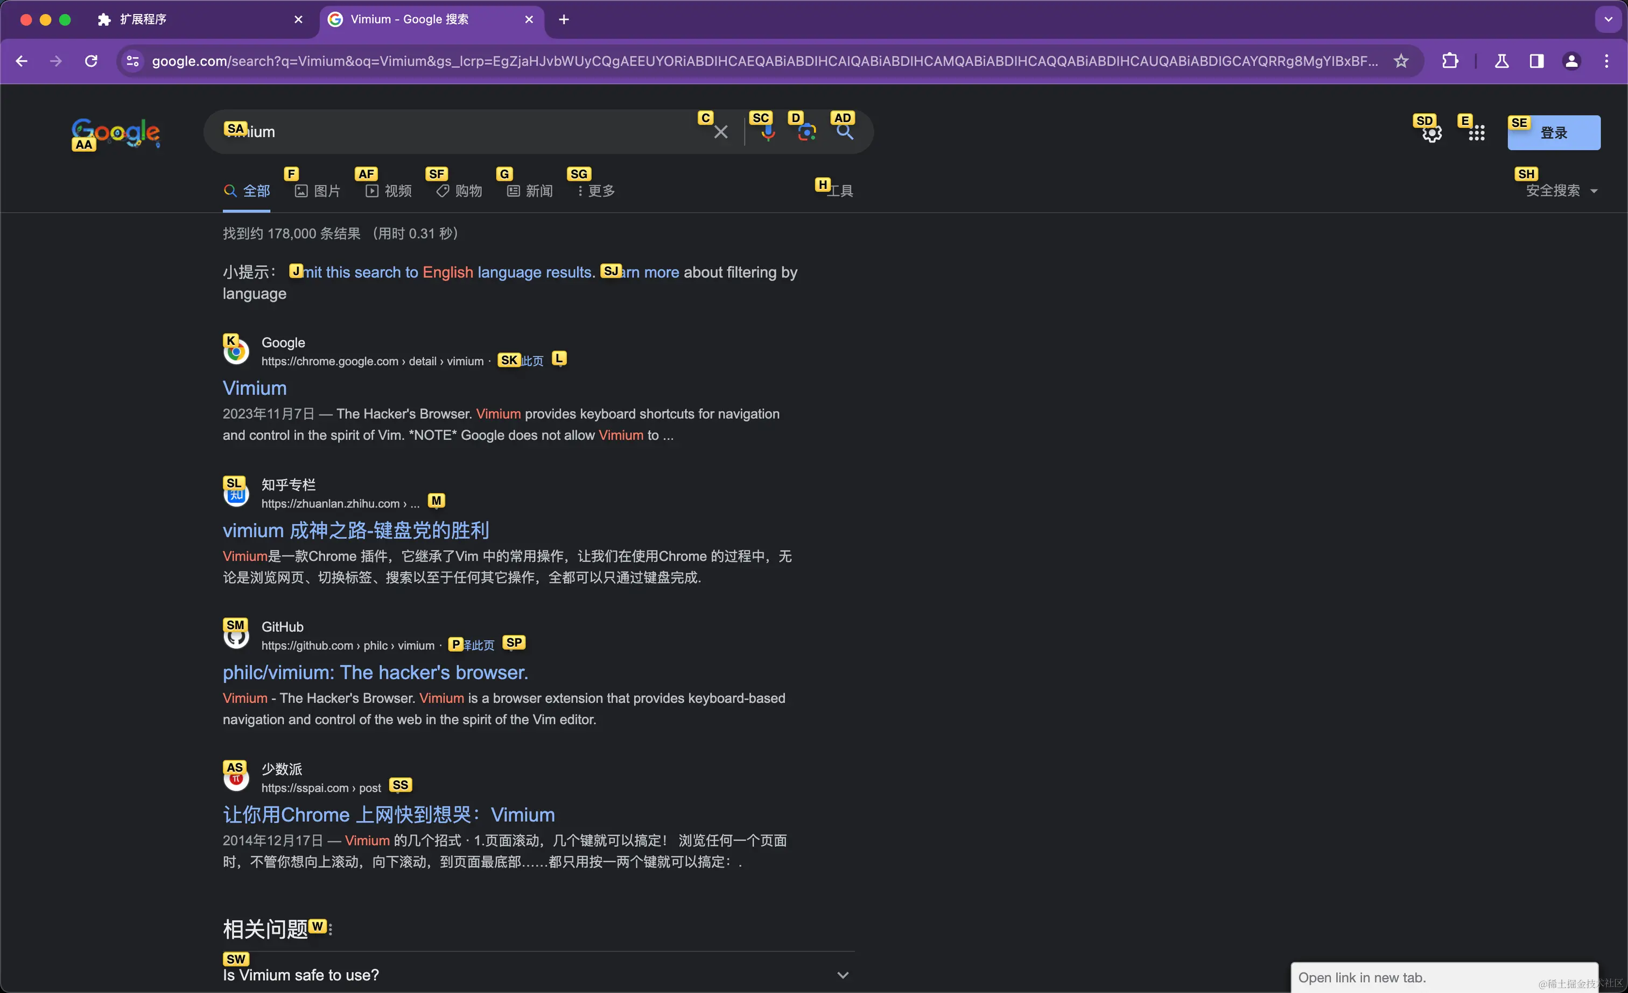The image size is (1628, 993).
Task: Open Chrome extensions puzzle icon
Action: [1450, 61]
